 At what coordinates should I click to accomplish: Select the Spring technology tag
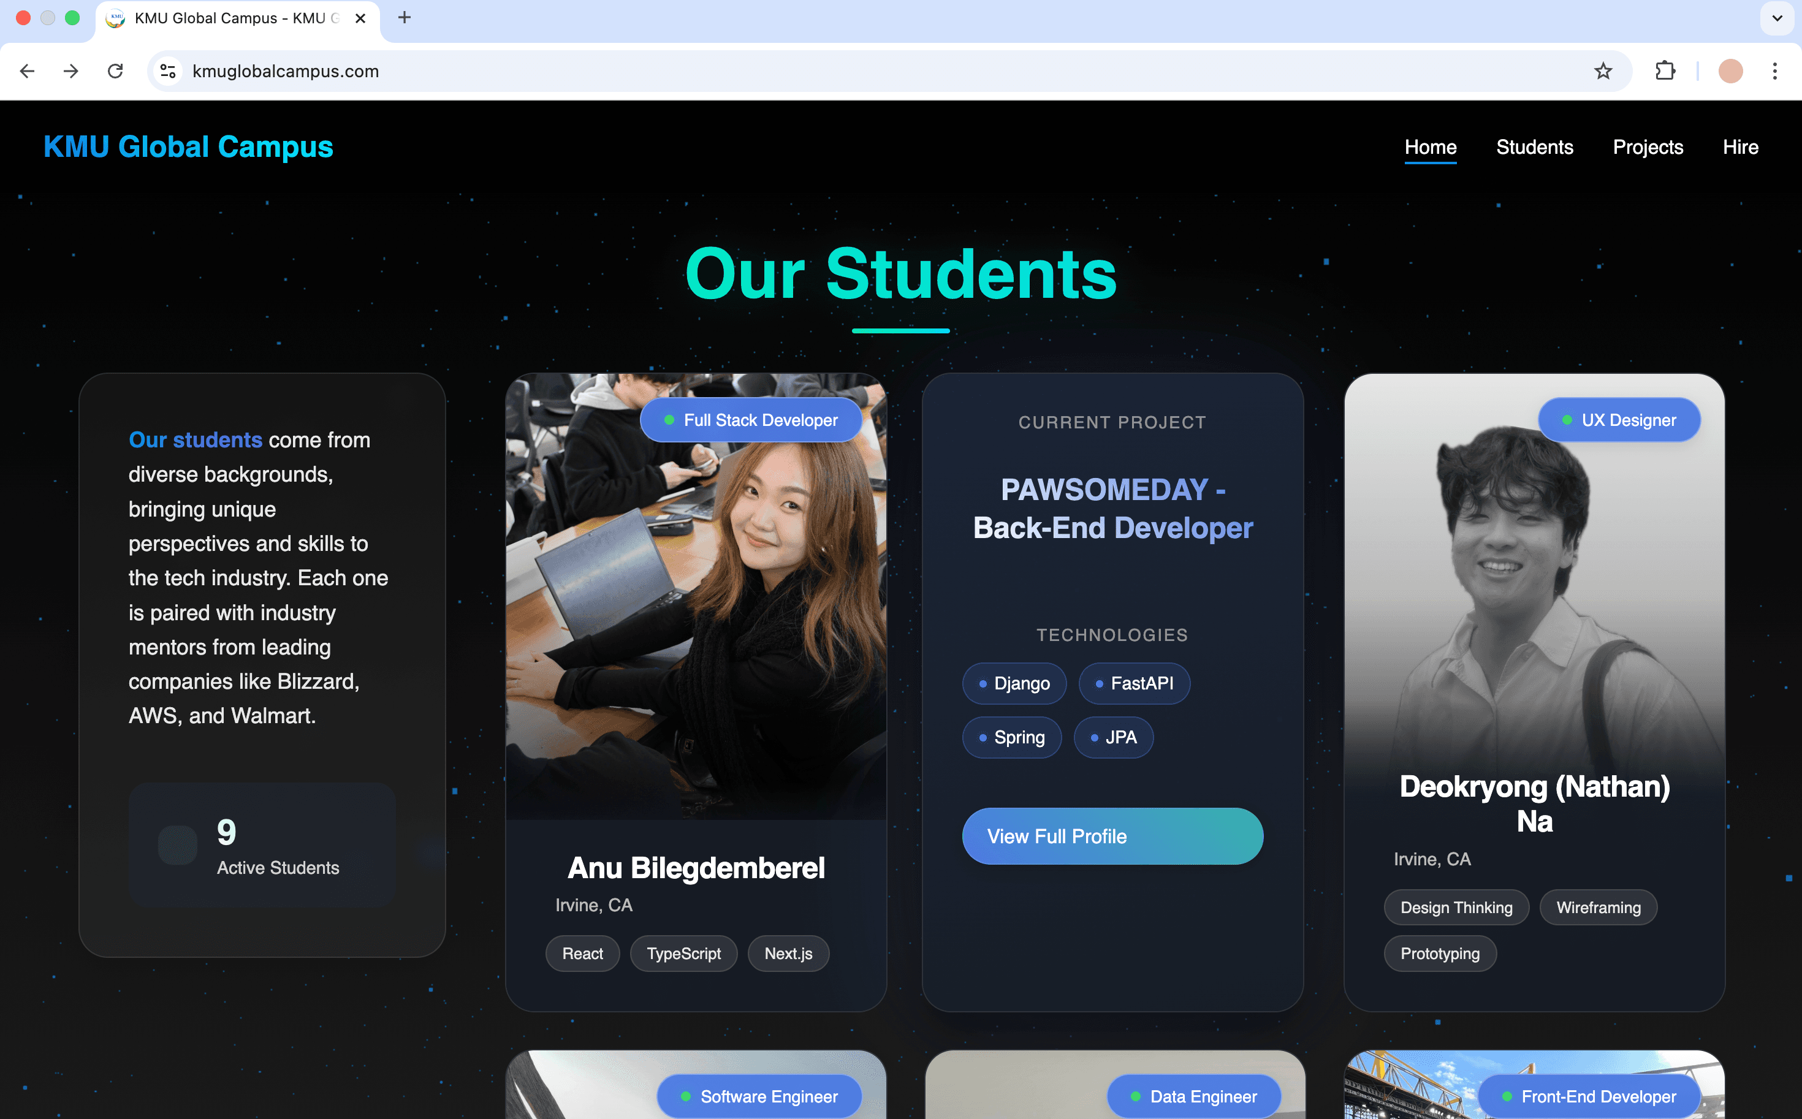pos(1012,738)
